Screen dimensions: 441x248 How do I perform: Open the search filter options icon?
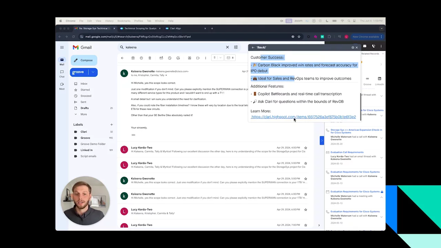point(236,47)
